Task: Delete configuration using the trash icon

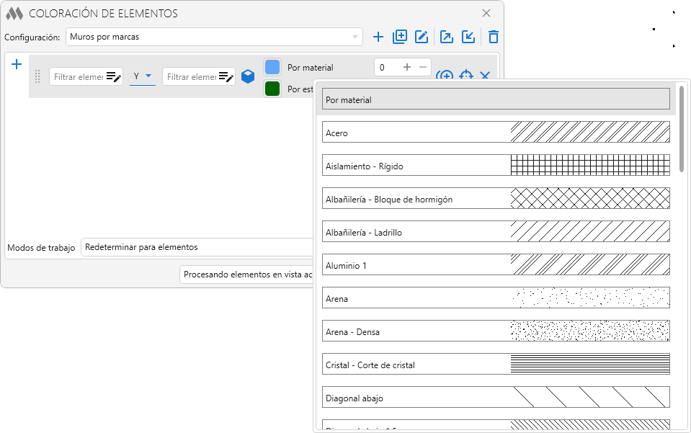Action: tap(494, 37)
